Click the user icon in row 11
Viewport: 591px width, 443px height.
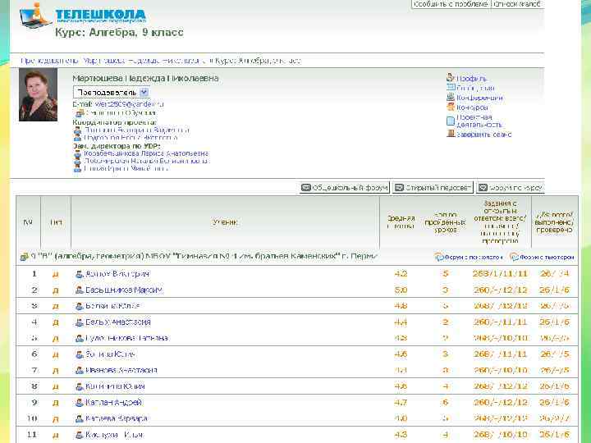(79, 435)
